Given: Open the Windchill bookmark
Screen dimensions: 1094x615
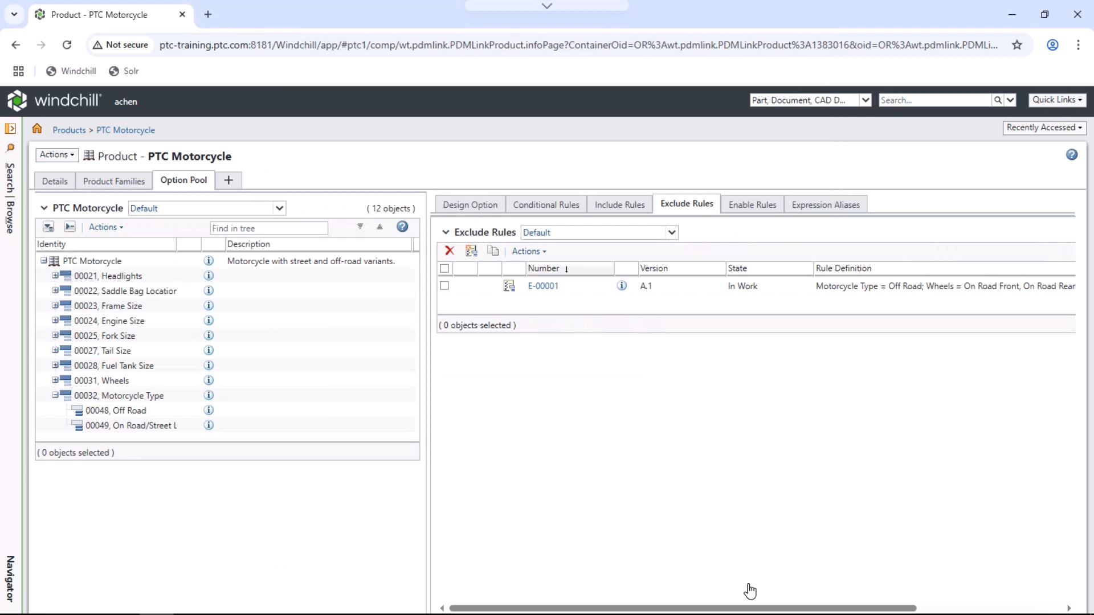Looking at the screenshot, I should 71,71.
